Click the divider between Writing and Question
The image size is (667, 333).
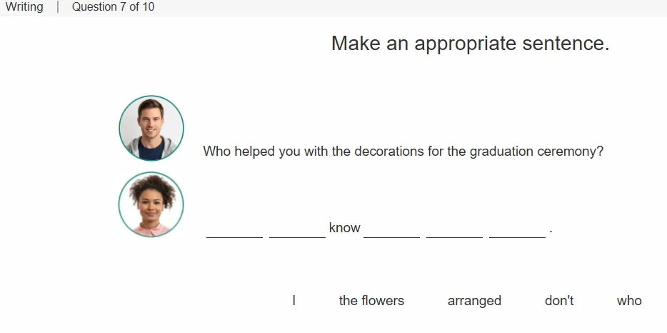pos(58,7)
